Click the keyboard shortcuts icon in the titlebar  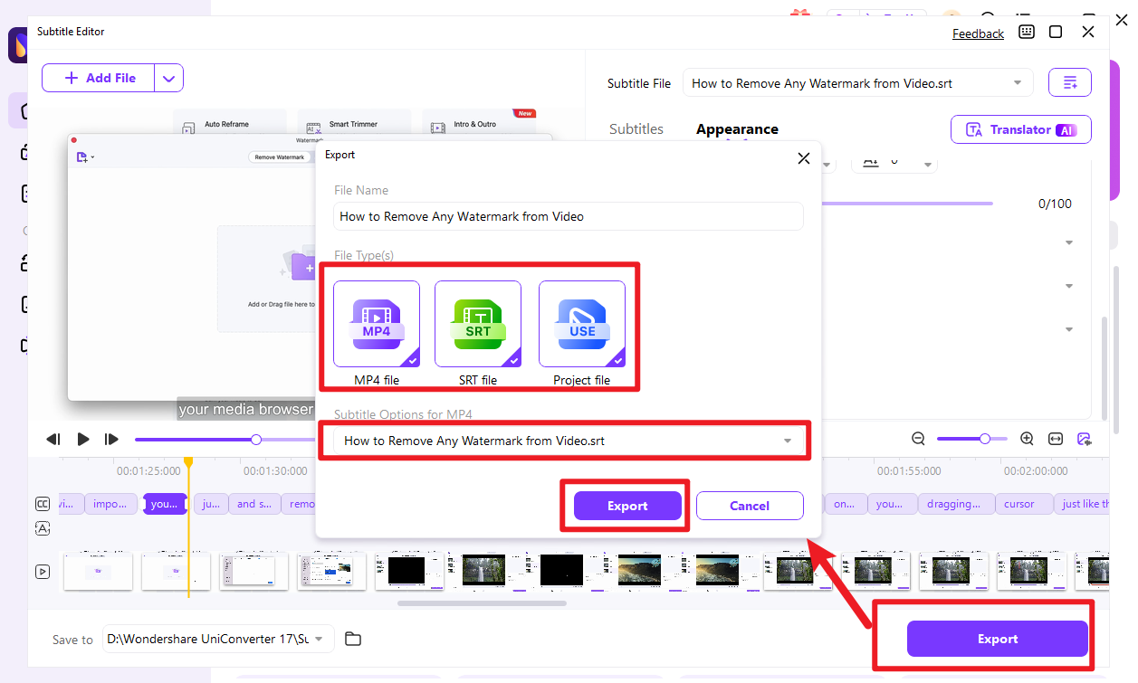tap(1026, 33)
